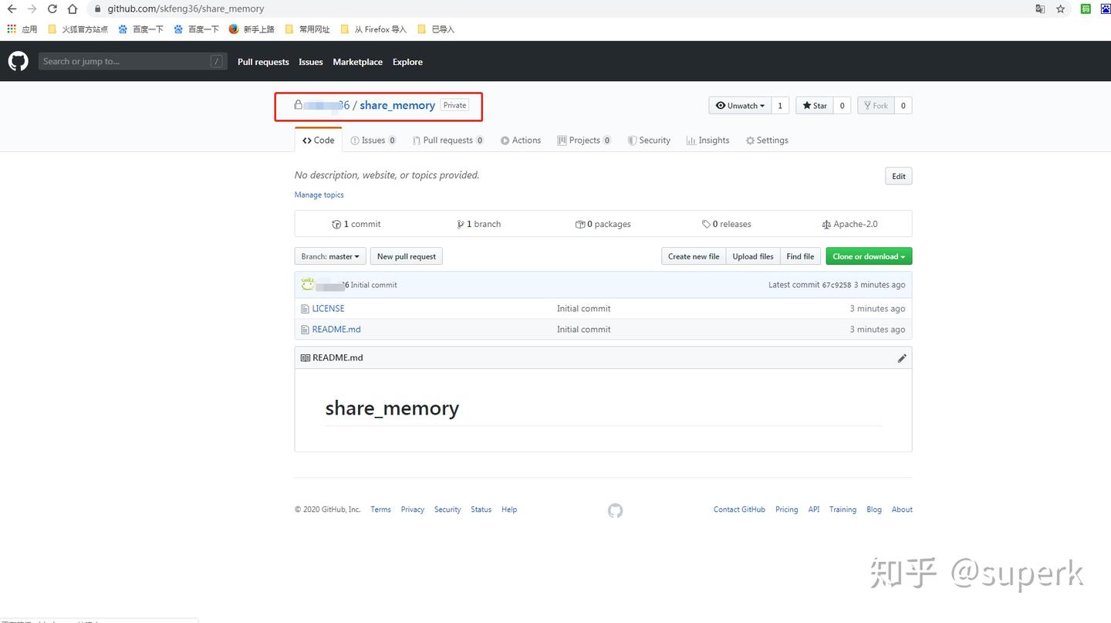Image resolution: width=1111 pixels, height=623 pixels.
Task: Click the Manage topics link
Action: coord(319,195)
